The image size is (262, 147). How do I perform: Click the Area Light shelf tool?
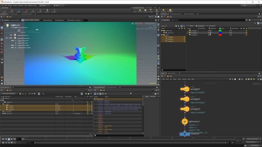pos(151,11)
